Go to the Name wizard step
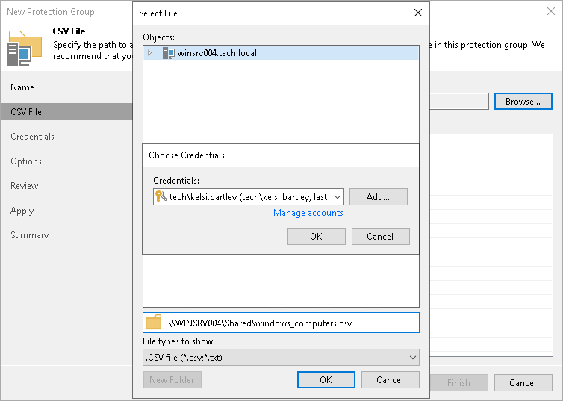 point(22,87)
